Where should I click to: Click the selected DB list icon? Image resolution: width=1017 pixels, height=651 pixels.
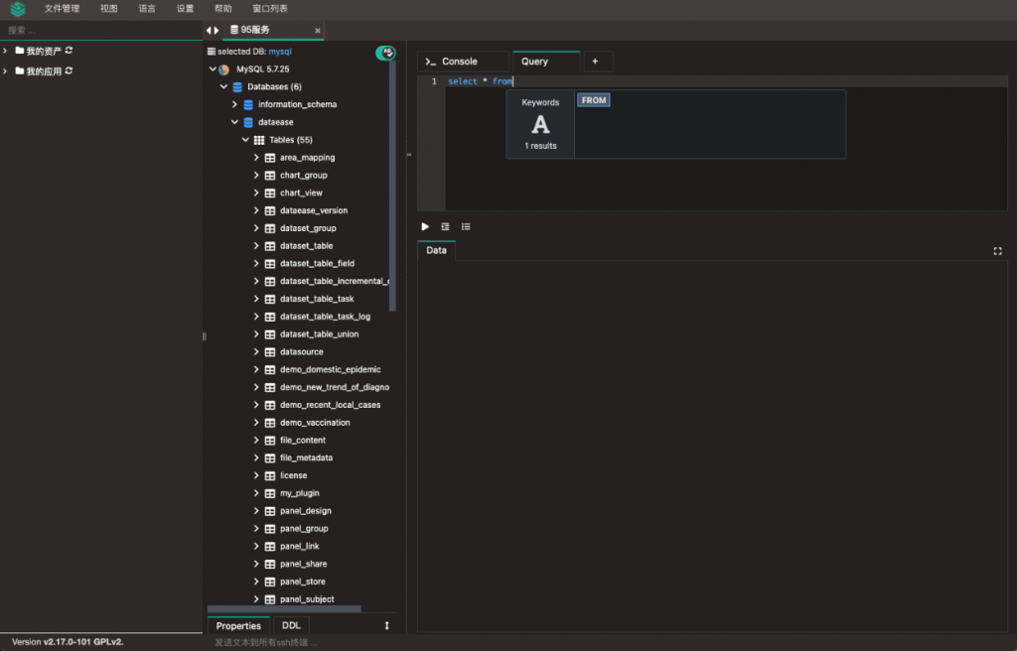point(211,52)
